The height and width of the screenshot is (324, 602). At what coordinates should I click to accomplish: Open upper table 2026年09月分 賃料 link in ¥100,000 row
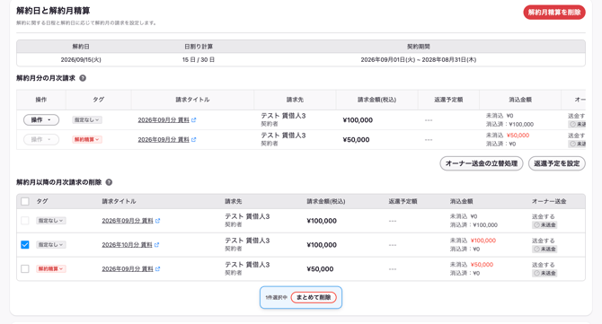[x=164, y=120]
